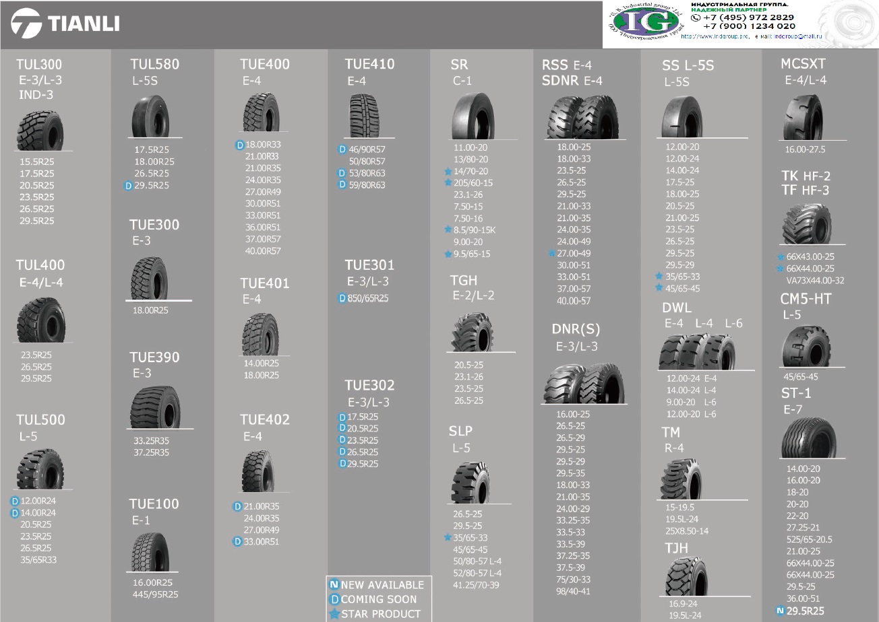
Task: Click the D icon beside 850/65R25
Action: [x=342, y=299]
